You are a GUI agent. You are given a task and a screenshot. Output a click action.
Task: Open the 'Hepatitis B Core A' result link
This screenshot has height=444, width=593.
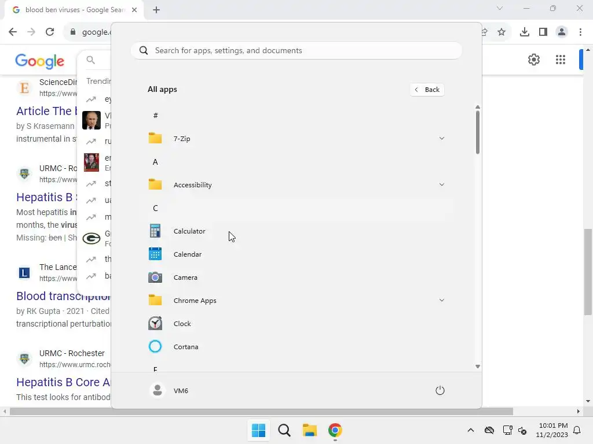63,382
